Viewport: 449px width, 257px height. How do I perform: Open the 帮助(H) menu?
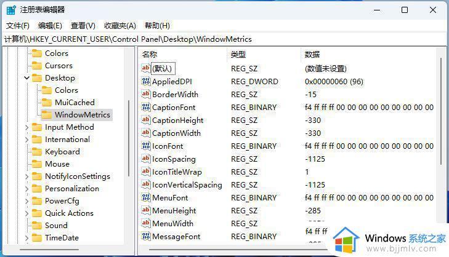(x=157, y=26)
